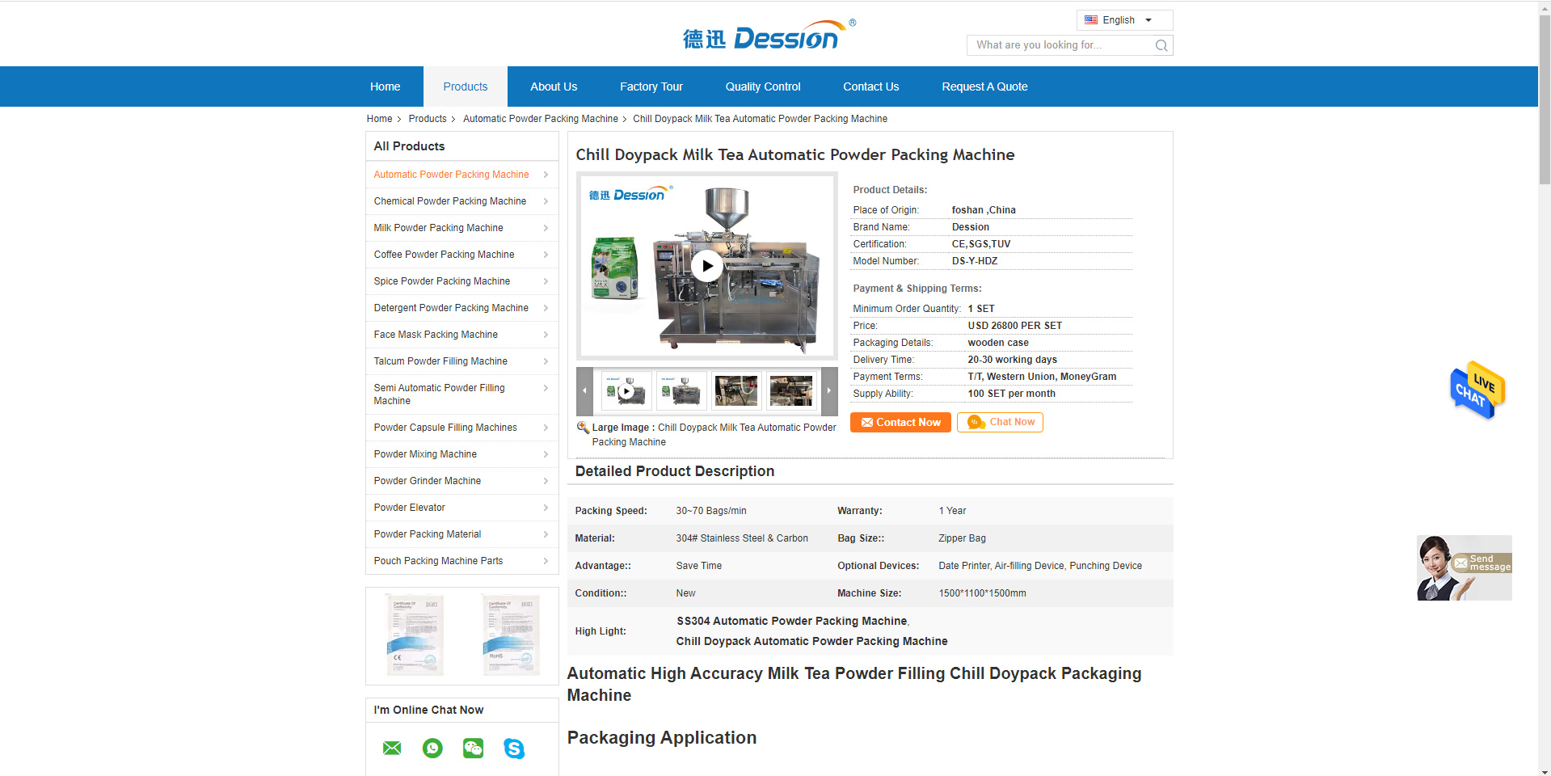Open the English language dropdown

pos(1124,20)
